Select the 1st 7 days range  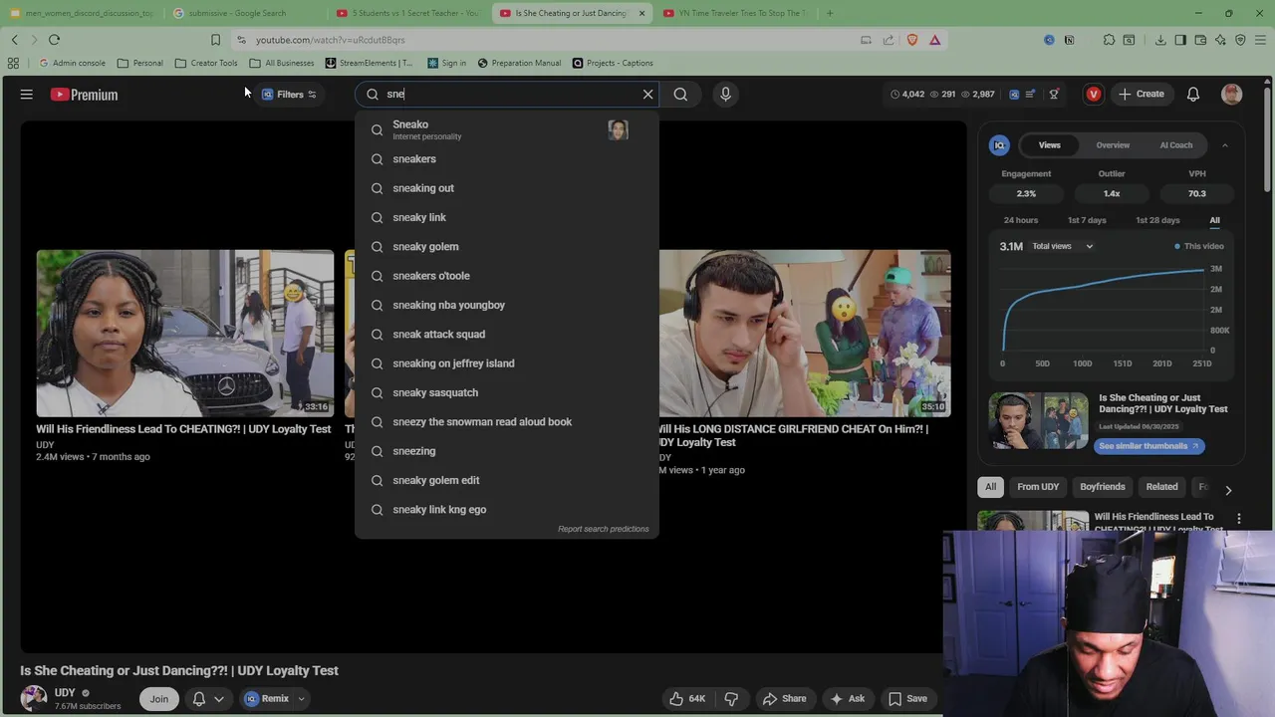pos(1087,220)
